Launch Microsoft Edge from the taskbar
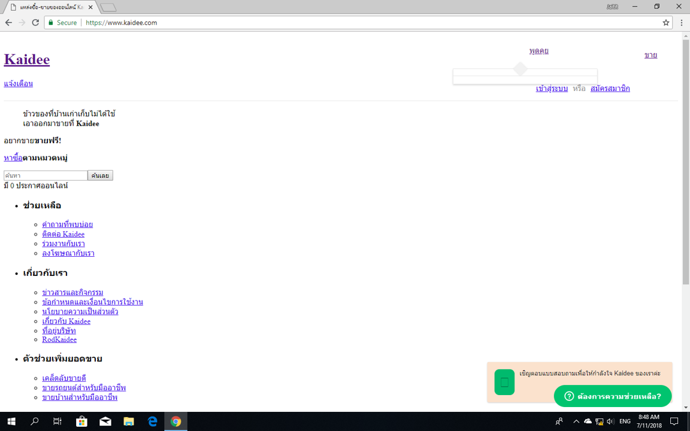 [152, 421]
